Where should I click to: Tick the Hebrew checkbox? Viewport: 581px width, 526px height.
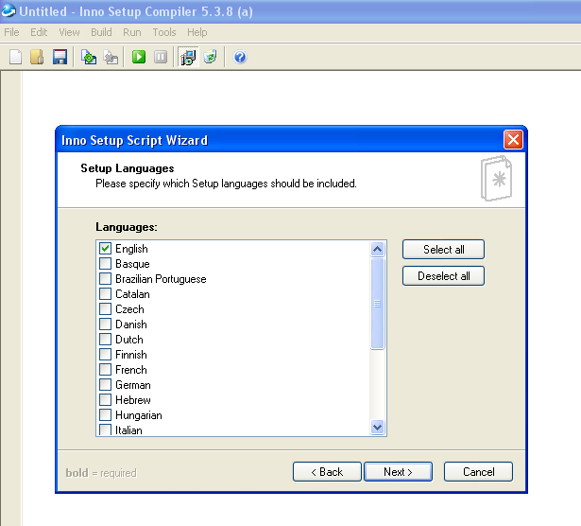point(105,399)
